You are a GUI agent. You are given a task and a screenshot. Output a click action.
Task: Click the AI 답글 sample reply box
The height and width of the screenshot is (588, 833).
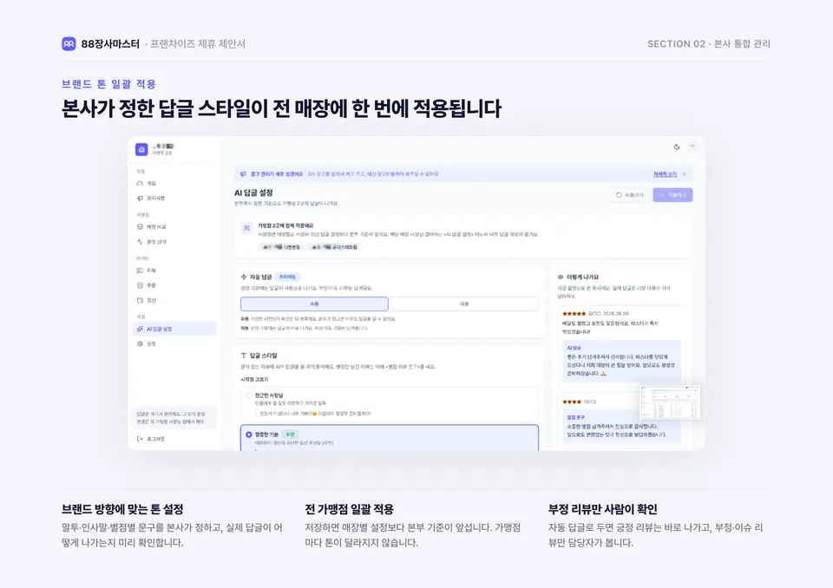click(x=620, y=361)
